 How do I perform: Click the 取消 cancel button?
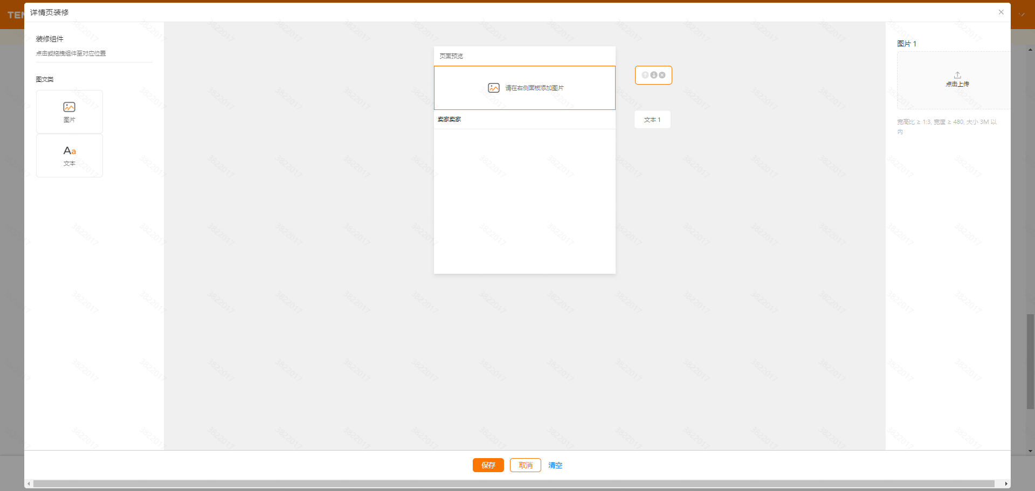pos(525,465)
